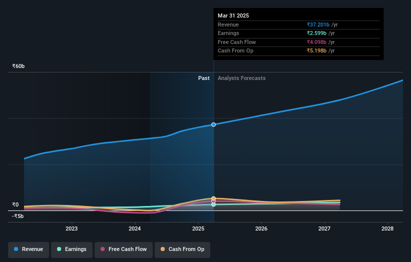Viewport: 411px width, 262px height.
Task: Click the 2024 x-axis label
Action: (135, 229)
